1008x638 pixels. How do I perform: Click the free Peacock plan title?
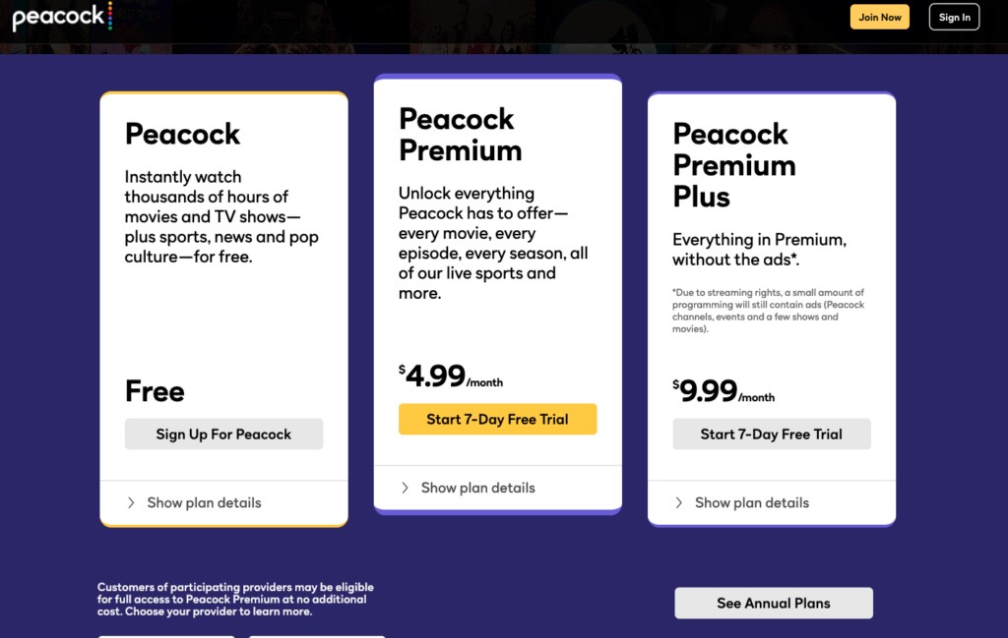click(182, 134)
